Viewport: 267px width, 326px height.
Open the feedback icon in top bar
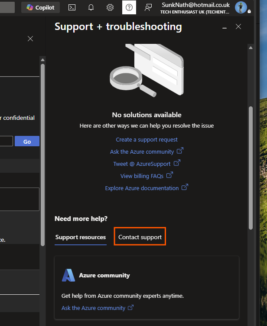148,7
